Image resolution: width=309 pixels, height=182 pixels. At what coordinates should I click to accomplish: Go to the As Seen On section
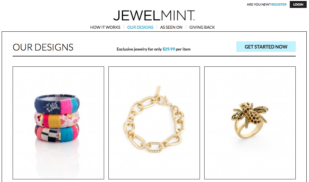coord(171,27)
